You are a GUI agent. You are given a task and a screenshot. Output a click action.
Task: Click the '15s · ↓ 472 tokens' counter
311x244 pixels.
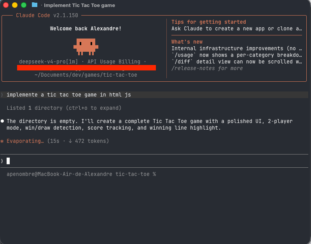pyautogui.click(x=78, y=141)
